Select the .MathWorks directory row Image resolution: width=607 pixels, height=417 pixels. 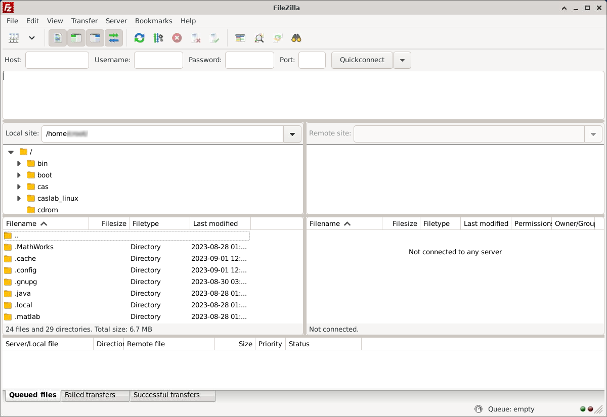(x=126, y=247)
